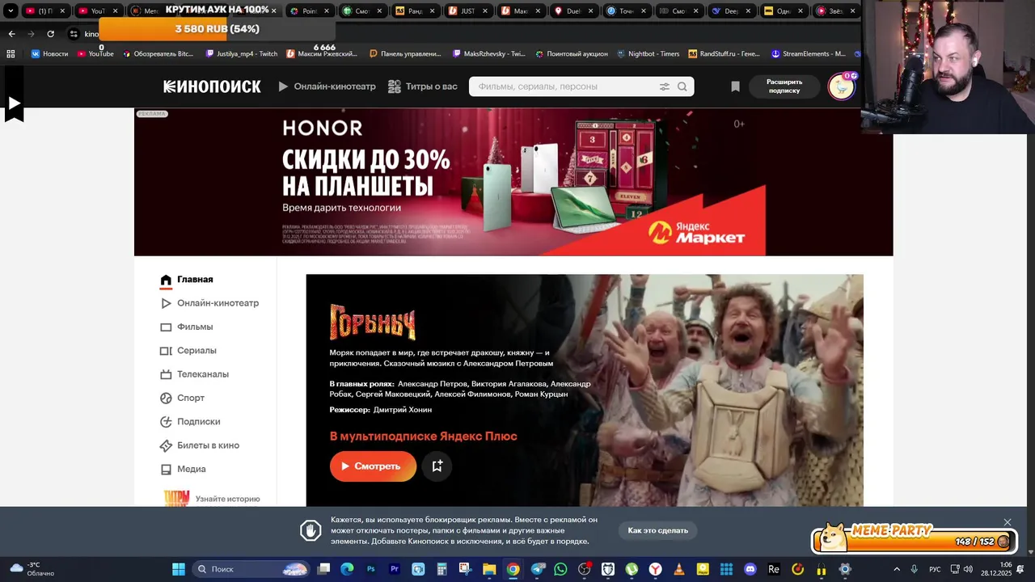Open the volume control in system tray
This screenshot has width=1035, height=582.
click(x=969, y=569)
